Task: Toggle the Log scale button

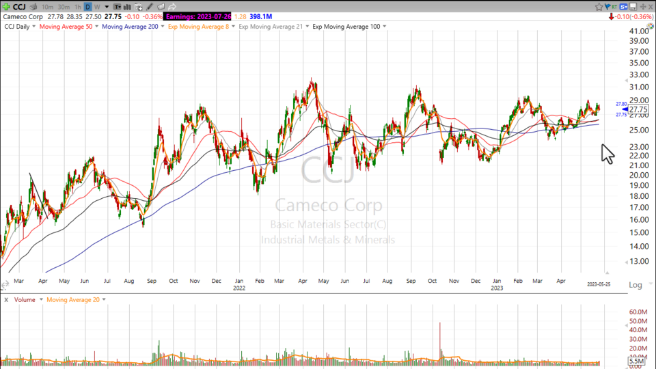Action: click(635, 285)
